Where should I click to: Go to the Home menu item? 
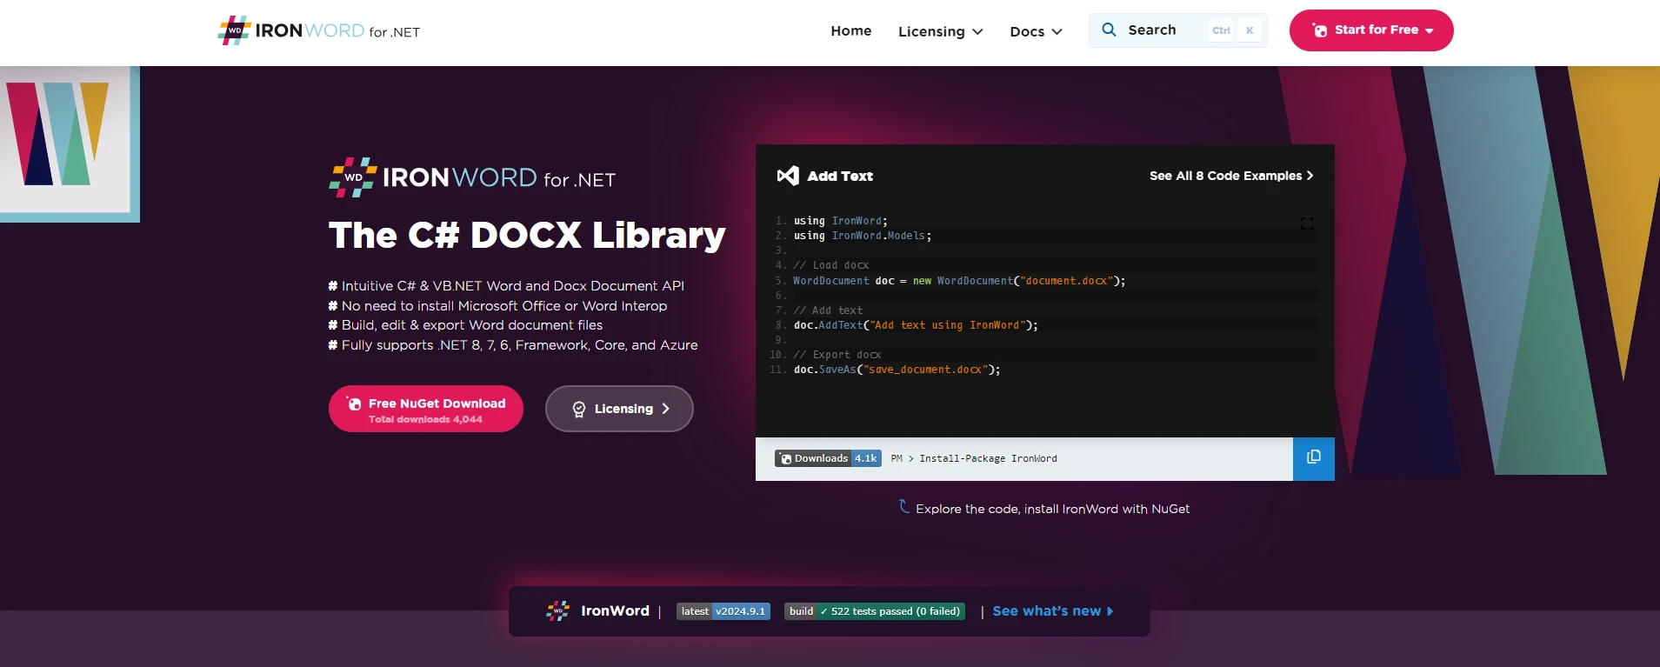point(850,30)
